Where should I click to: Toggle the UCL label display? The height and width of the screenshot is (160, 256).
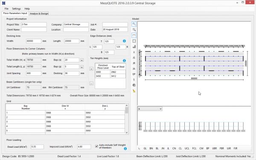(187, 149)
